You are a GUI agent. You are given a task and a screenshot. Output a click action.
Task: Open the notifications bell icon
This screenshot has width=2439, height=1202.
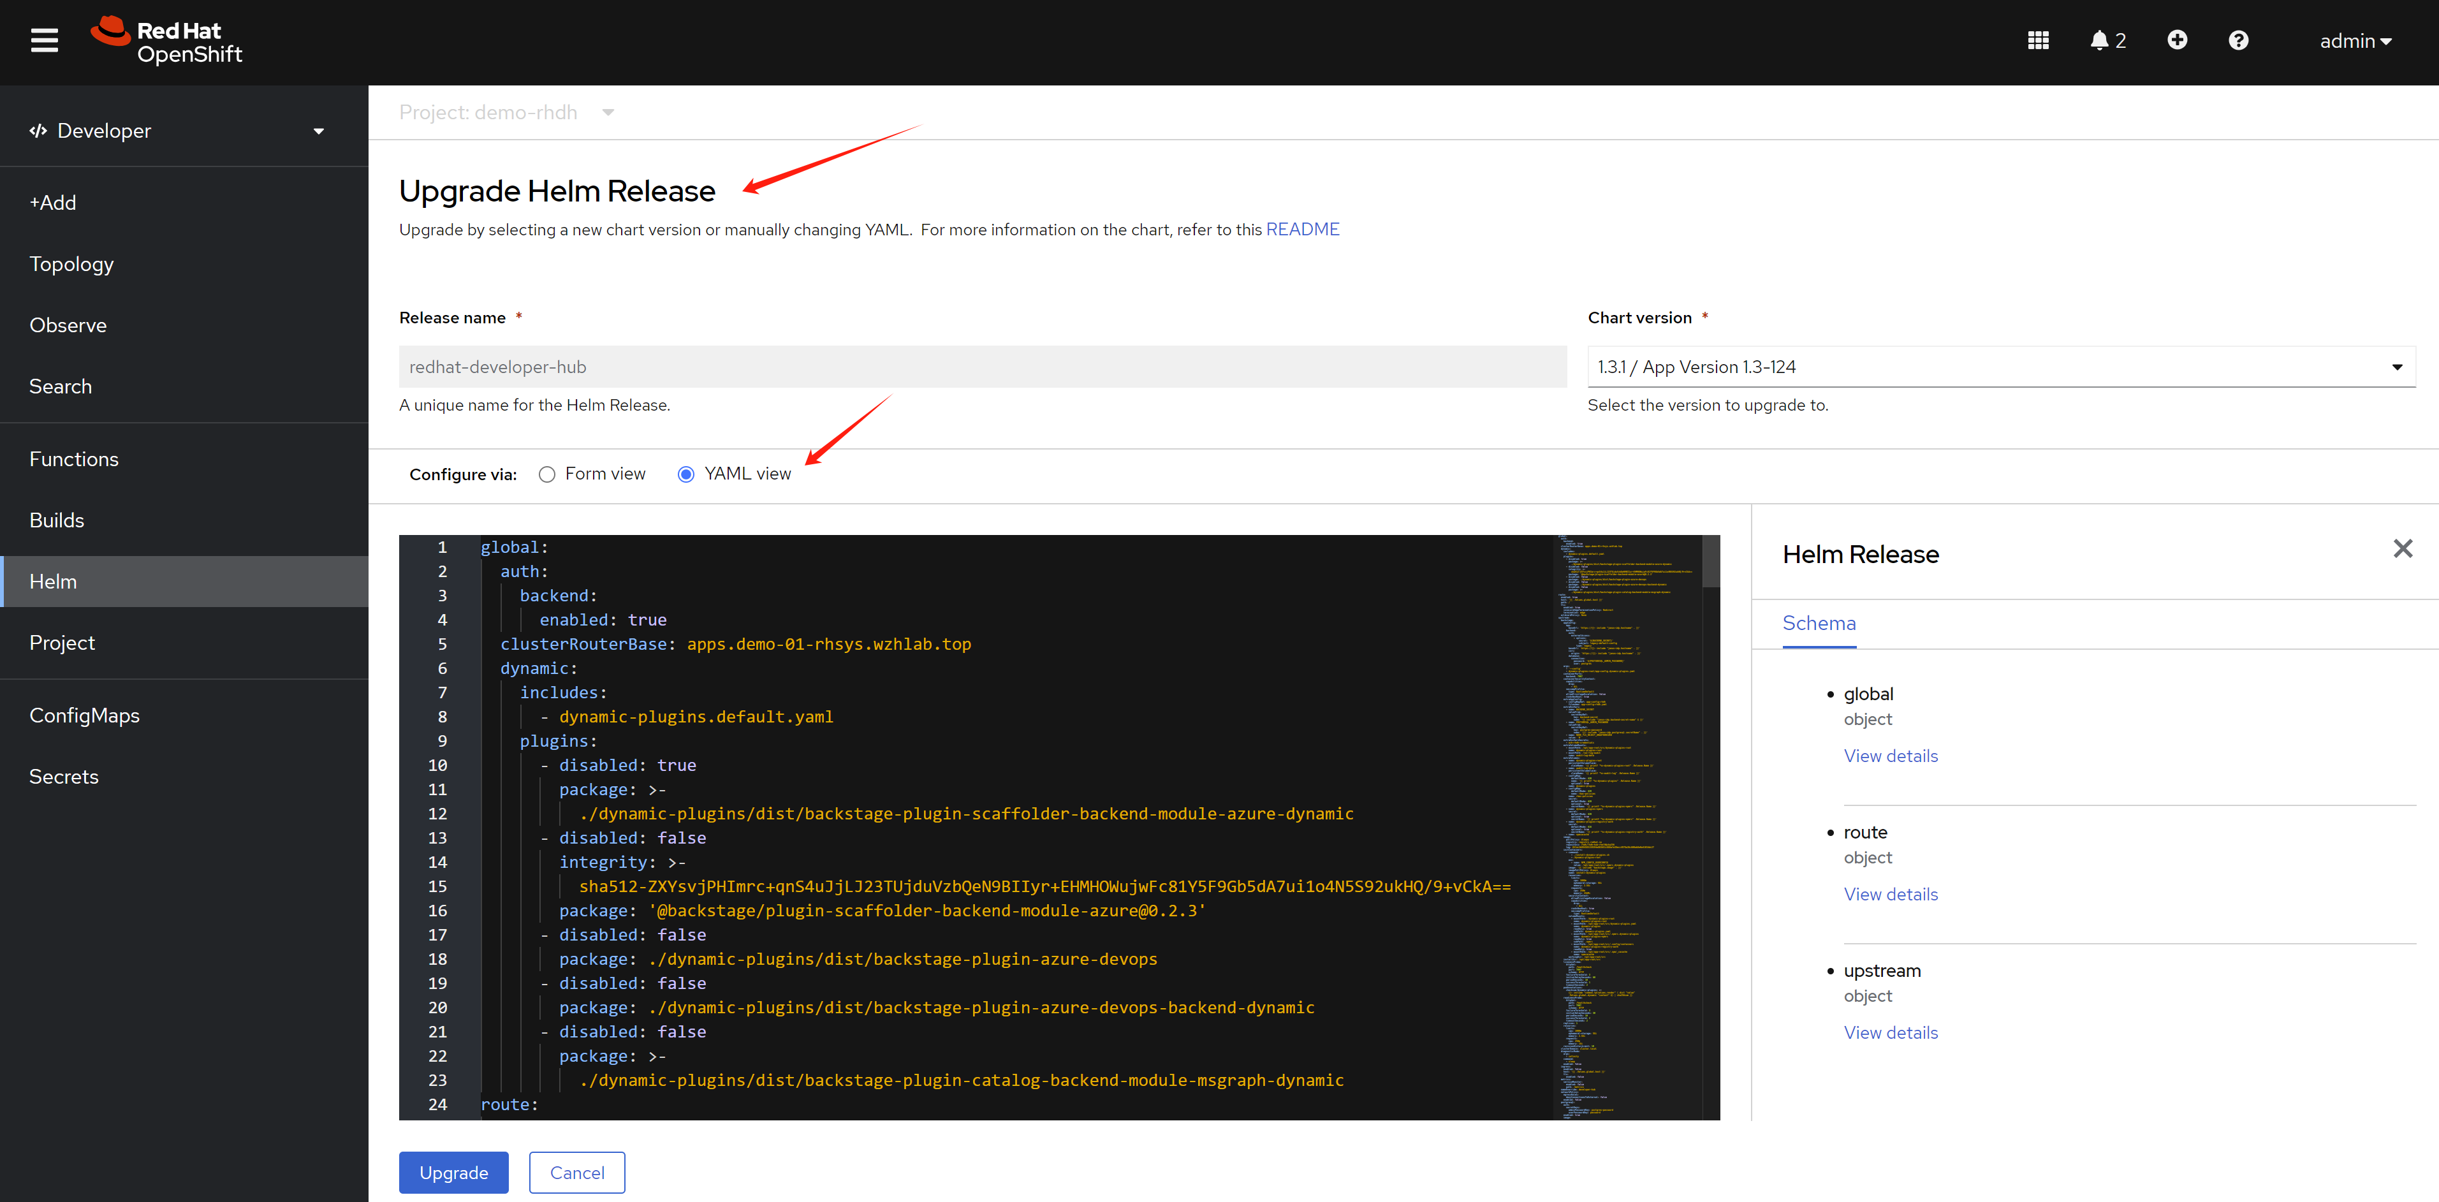[x=2099, y=41]
